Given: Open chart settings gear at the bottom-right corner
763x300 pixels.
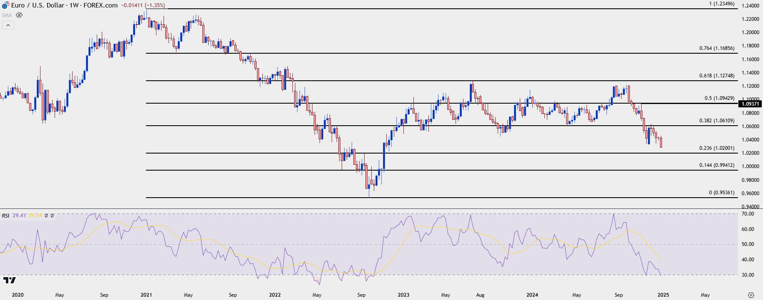Looking at the screenshot, I should [x=751, y=295].
